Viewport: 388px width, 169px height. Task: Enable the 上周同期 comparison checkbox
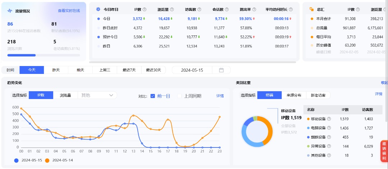tap(180, 96)
